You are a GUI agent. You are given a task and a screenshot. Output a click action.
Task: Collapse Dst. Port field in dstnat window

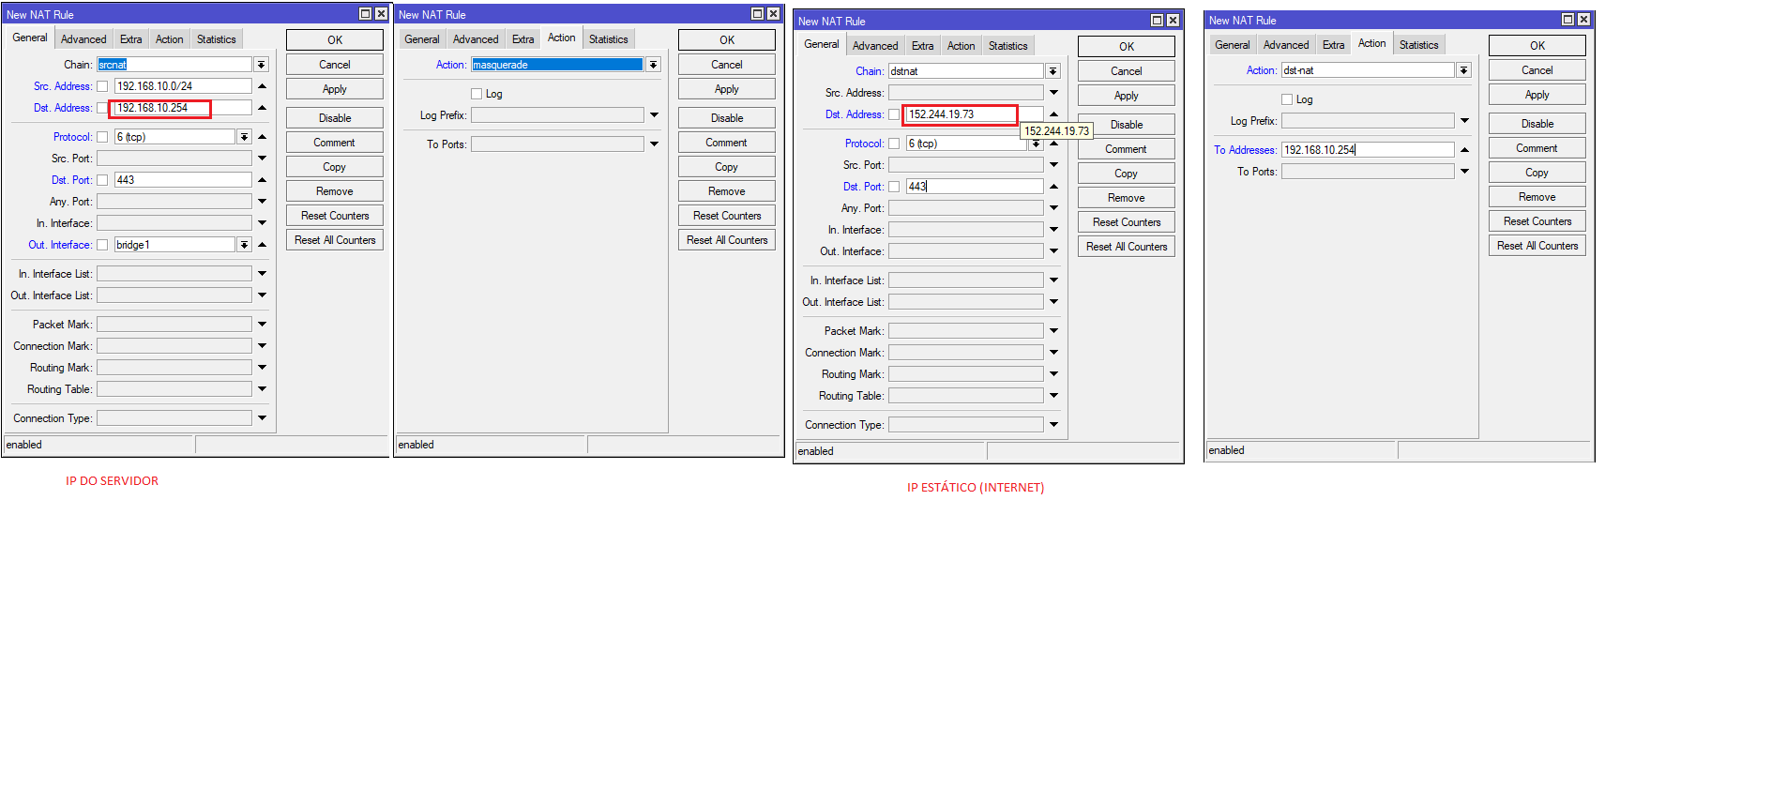pos(1053,187)
